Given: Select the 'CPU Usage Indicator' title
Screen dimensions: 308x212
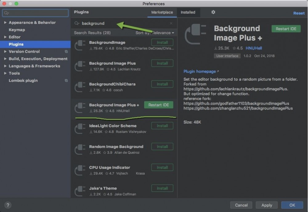Looking at the screenshot, I should 109,168.
